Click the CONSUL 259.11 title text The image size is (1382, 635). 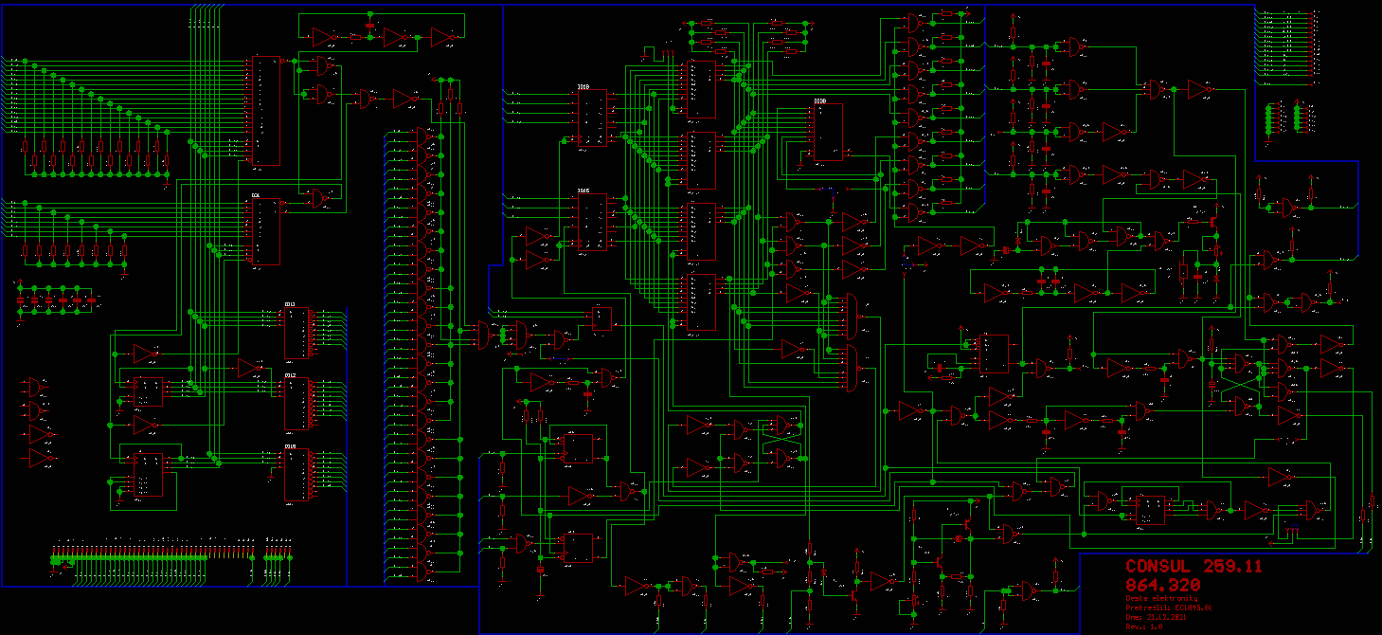tap(1194, 566)
